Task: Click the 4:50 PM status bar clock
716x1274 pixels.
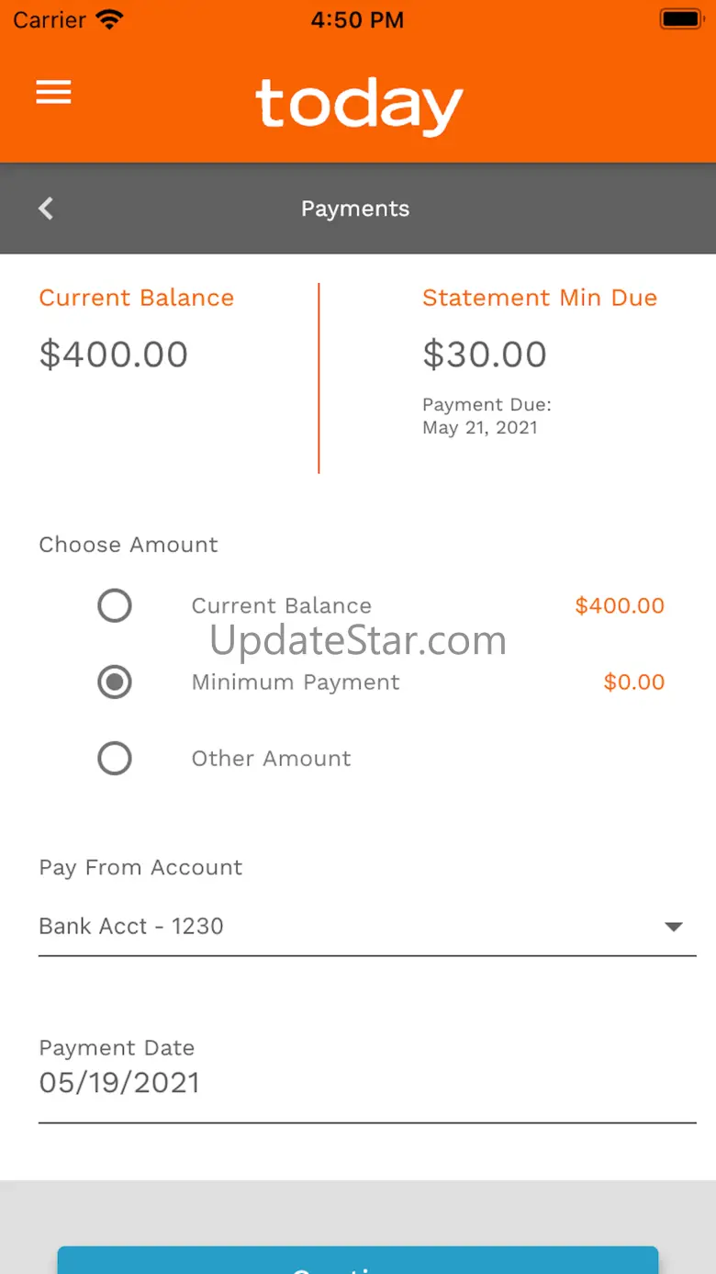Action: coord(357,19)
